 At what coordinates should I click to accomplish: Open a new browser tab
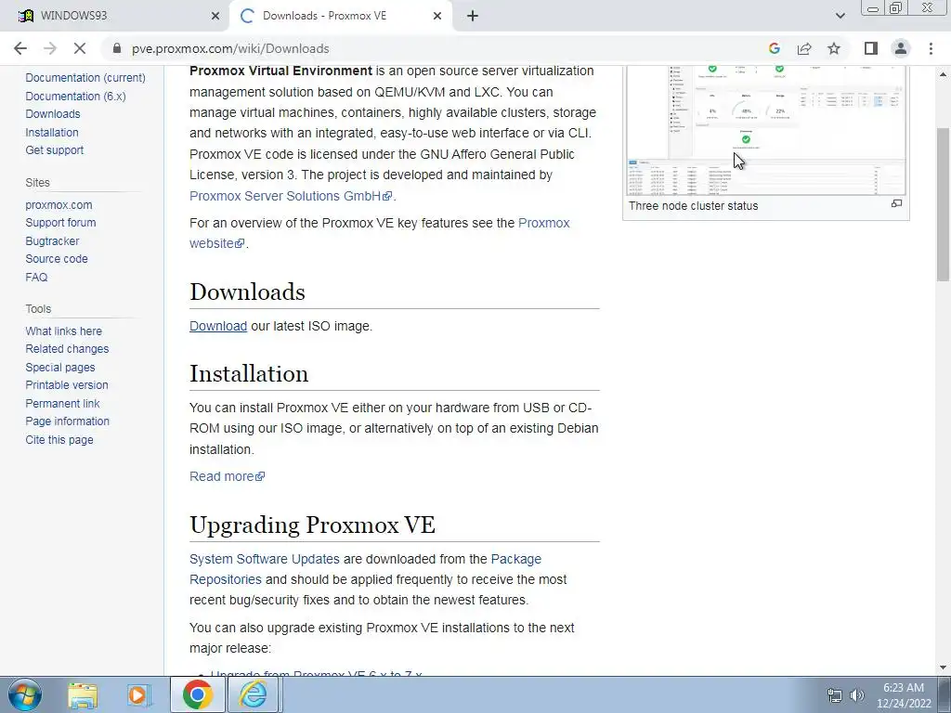coord(473,16)
